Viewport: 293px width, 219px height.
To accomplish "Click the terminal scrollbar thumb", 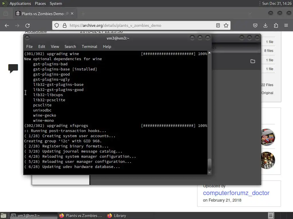I will (209, 164).
